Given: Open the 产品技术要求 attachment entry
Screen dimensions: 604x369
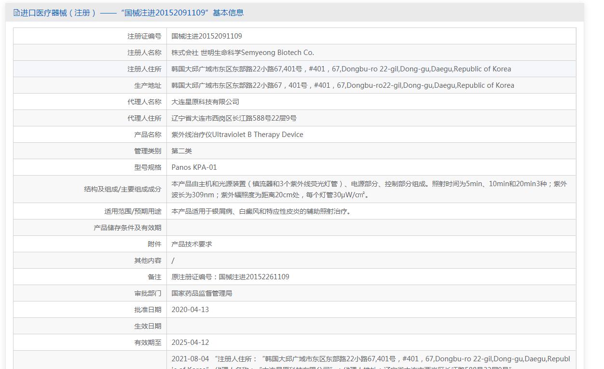Looking at the screenshot, I should point(192,244).
